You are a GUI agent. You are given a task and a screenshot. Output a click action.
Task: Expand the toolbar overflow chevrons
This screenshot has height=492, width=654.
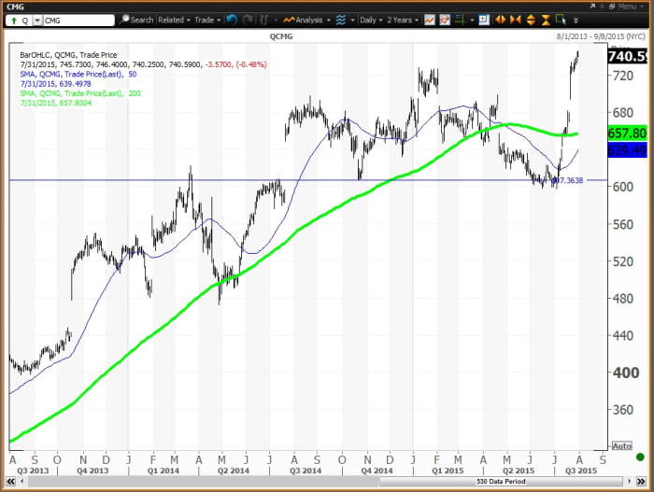[x=576, y=21]
